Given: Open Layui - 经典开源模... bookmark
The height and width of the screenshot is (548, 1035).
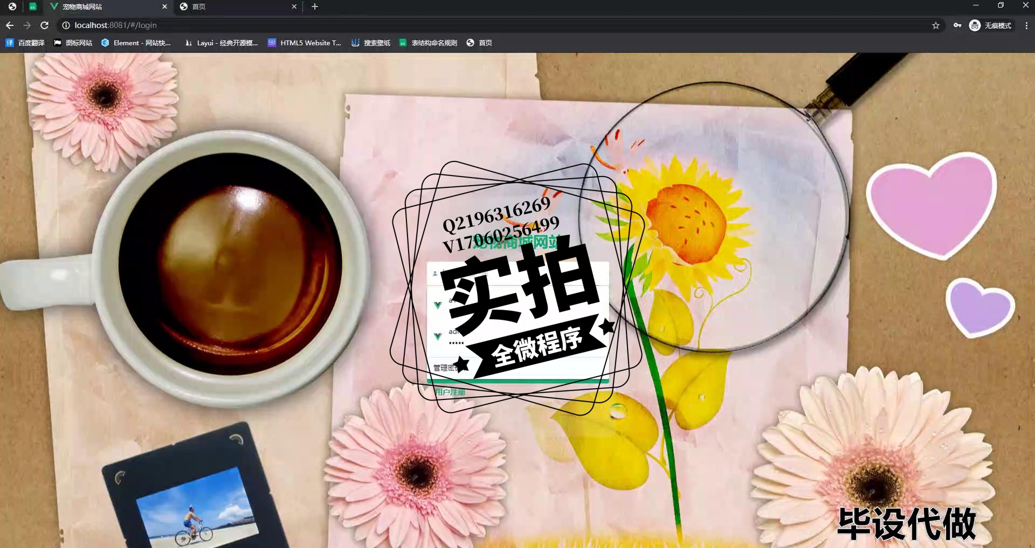Looking at the screenshot, I should point(222,43).
